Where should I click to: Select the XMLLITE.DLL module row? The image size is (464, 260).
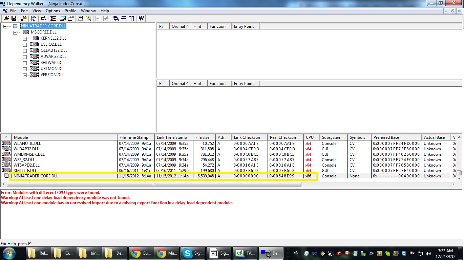point(229,171)
